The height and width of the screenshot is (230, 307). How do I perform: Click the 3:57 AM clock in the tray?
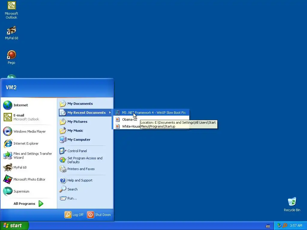tap(296, 226)
